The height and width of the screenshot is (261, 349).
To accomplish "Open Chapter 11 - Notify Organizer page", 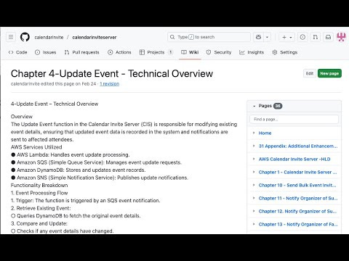I will 298,198.
